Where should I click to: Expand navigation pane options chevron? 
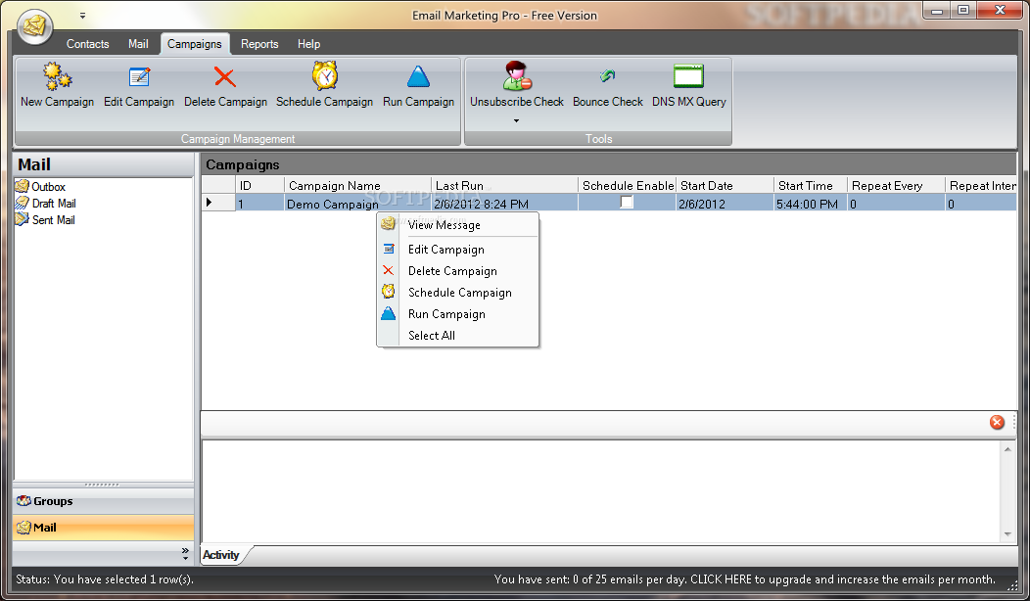(x=185, y=554)
